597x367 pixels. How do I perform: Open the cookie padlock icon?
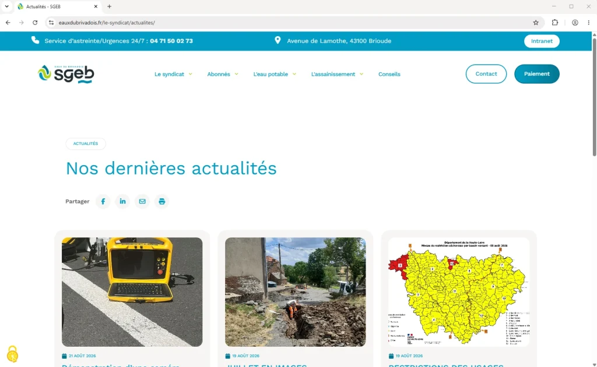click(x=13, y=354)
